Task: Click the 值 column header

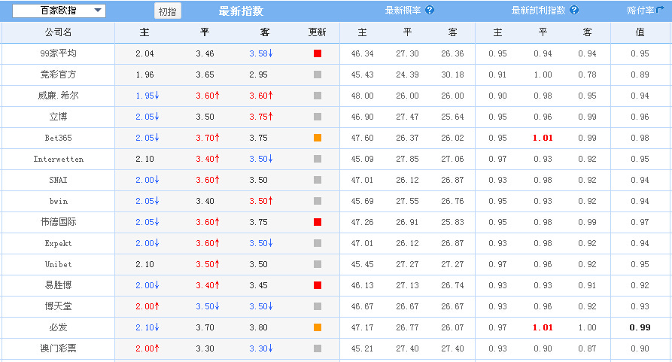Action: pos(640,32)
